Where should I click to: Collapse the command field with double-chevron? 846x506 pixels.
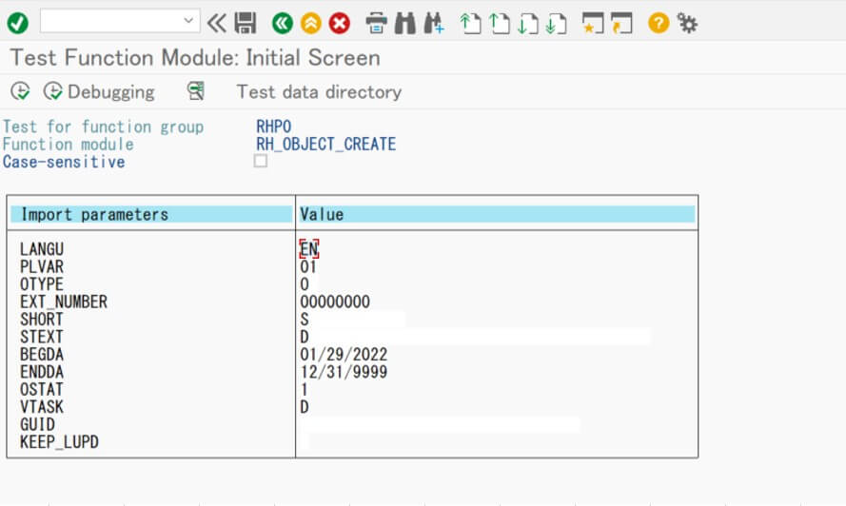pyautogui.click(x=217, y=23)
